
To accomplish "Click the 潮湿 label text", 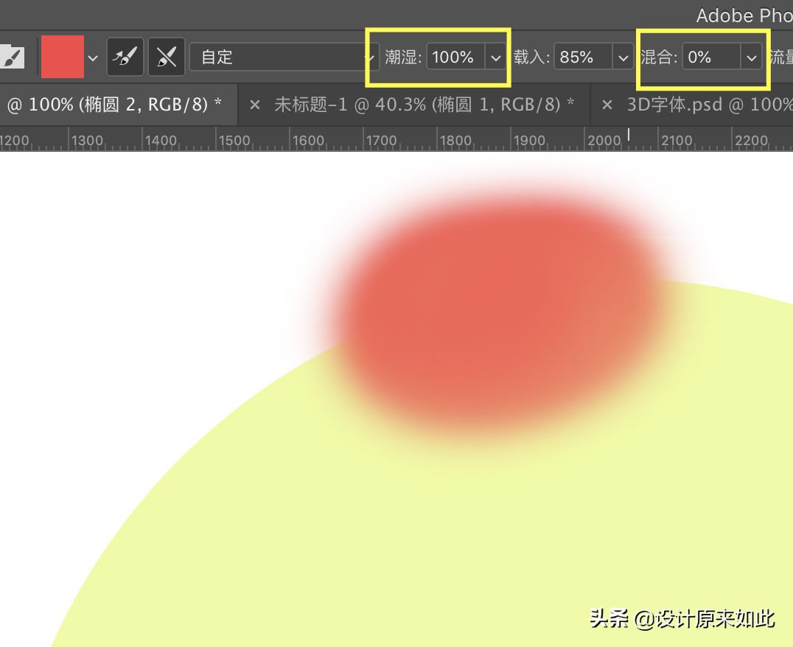I will [x=402, y=57].
